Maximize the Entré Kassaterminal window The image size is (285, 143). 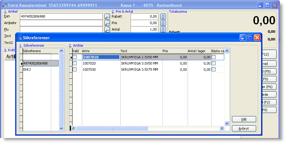point(267,5)
